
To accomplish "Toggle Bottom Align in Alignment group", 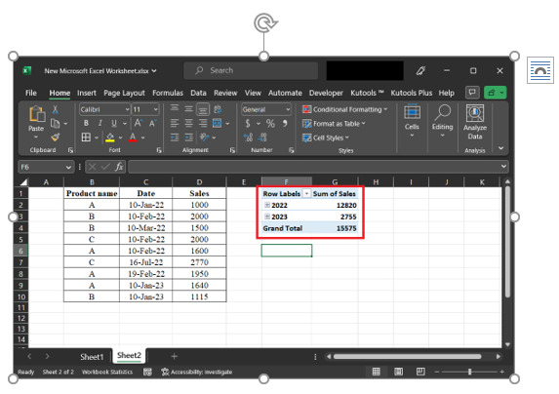I will 203,109.
